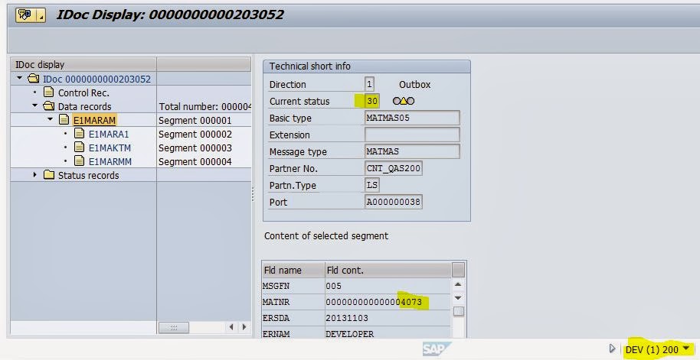
Task: Click the 'Segment 000004' cell
Action: (204, 162)
